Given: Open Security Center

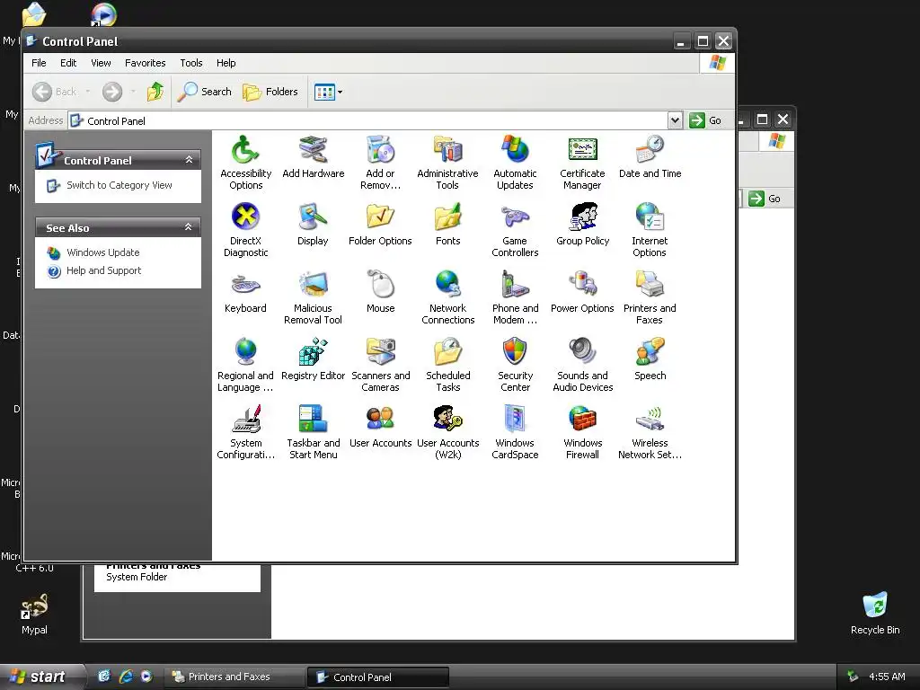Looking at the screenshot, I should [x=515, y=365].
